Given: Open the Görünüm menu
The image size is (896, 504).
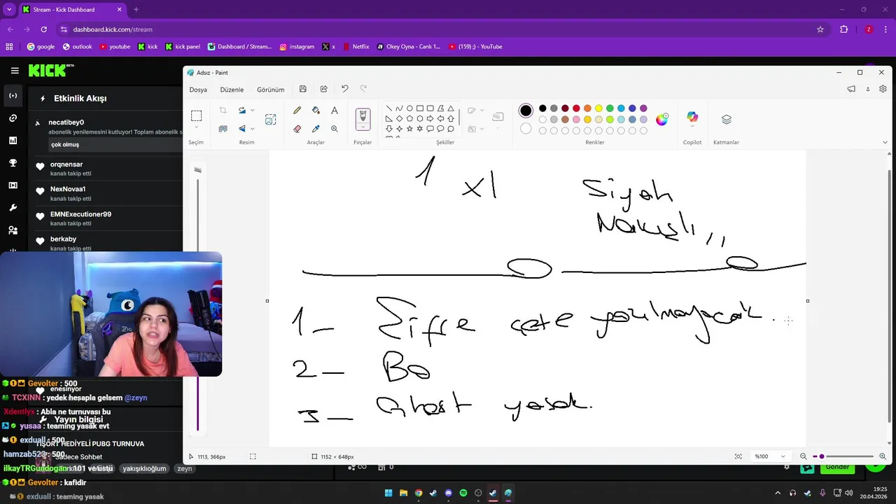Looking at the screenshot, I should click(x=270, y=90).
